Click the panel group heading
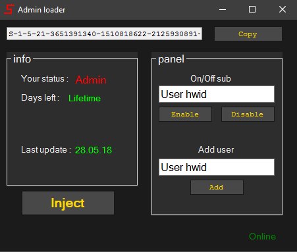 pos(171,59)
